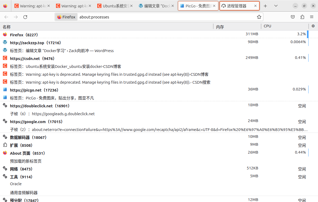Click the link icon of doubleclick.net (16901)

pos(5,105)
